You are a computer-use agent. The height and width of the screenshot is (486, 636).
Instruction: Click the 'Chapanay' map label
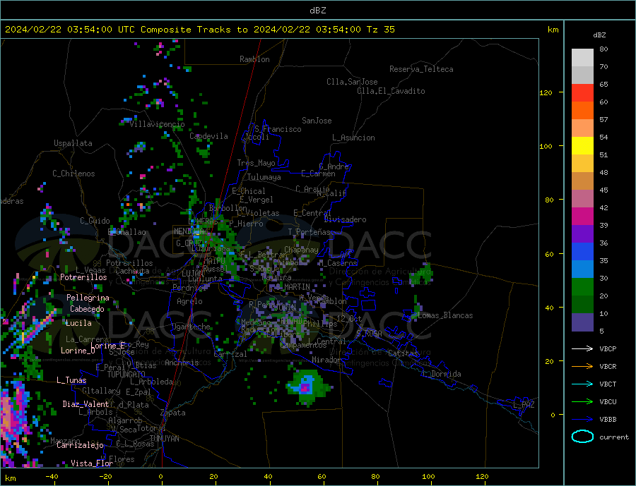(301, 250)
